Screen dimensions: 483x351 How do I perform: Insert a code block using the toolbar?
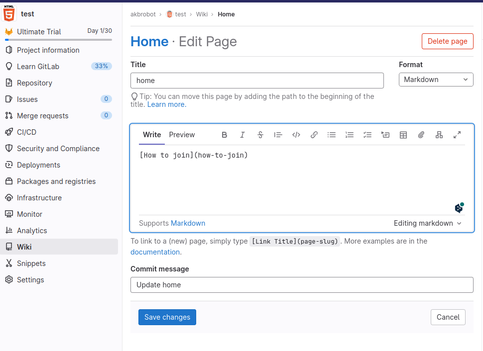pos(296,135)
